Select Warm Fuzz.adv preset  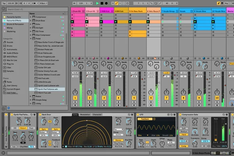47,93
